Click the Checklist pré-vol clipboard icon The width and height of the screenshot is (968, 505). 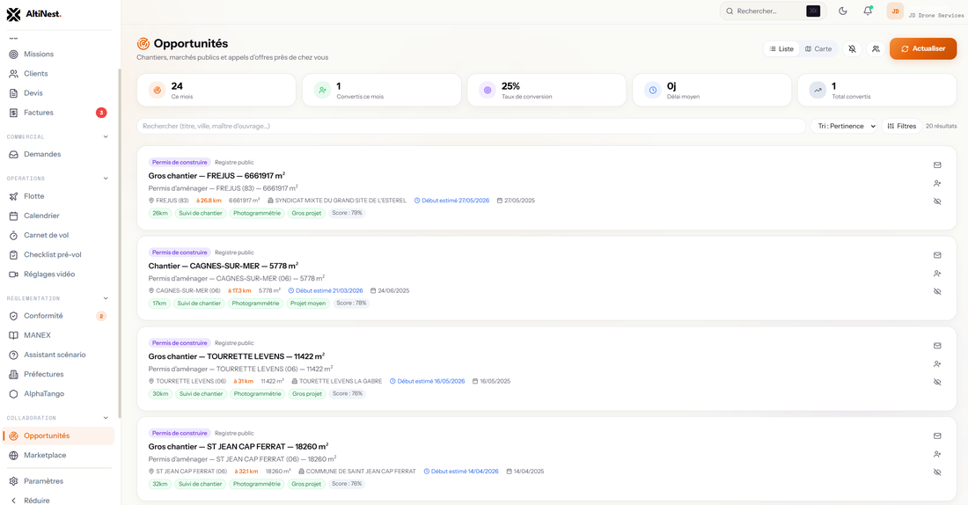click(13, 255)
